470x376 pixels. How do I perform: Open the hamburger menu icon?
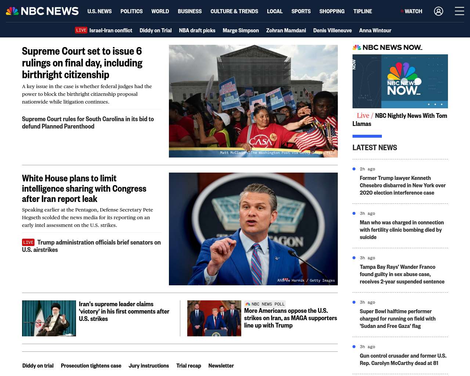pos(459,11)
